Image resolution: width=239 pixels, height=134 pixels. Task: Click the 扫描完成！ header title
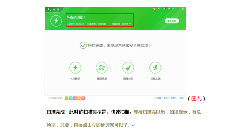point(76,18)
